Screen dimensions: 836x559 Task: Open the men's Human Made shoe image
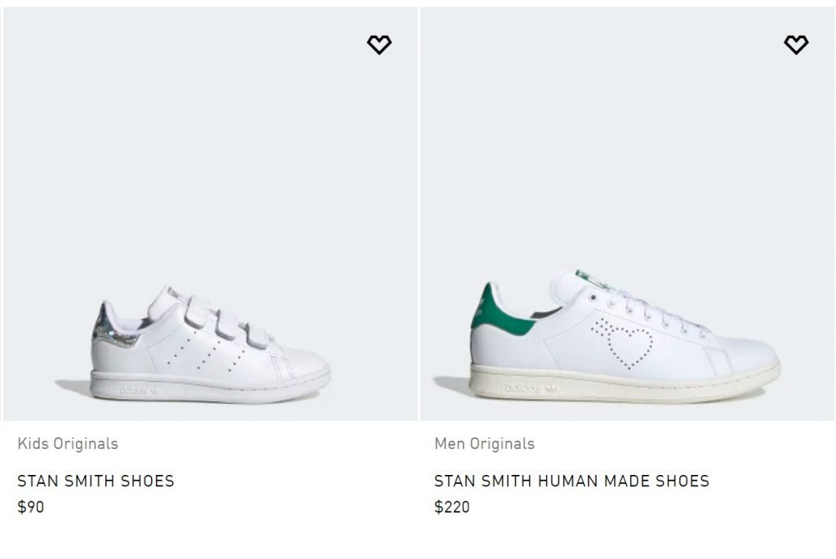[x=627, y=212]
